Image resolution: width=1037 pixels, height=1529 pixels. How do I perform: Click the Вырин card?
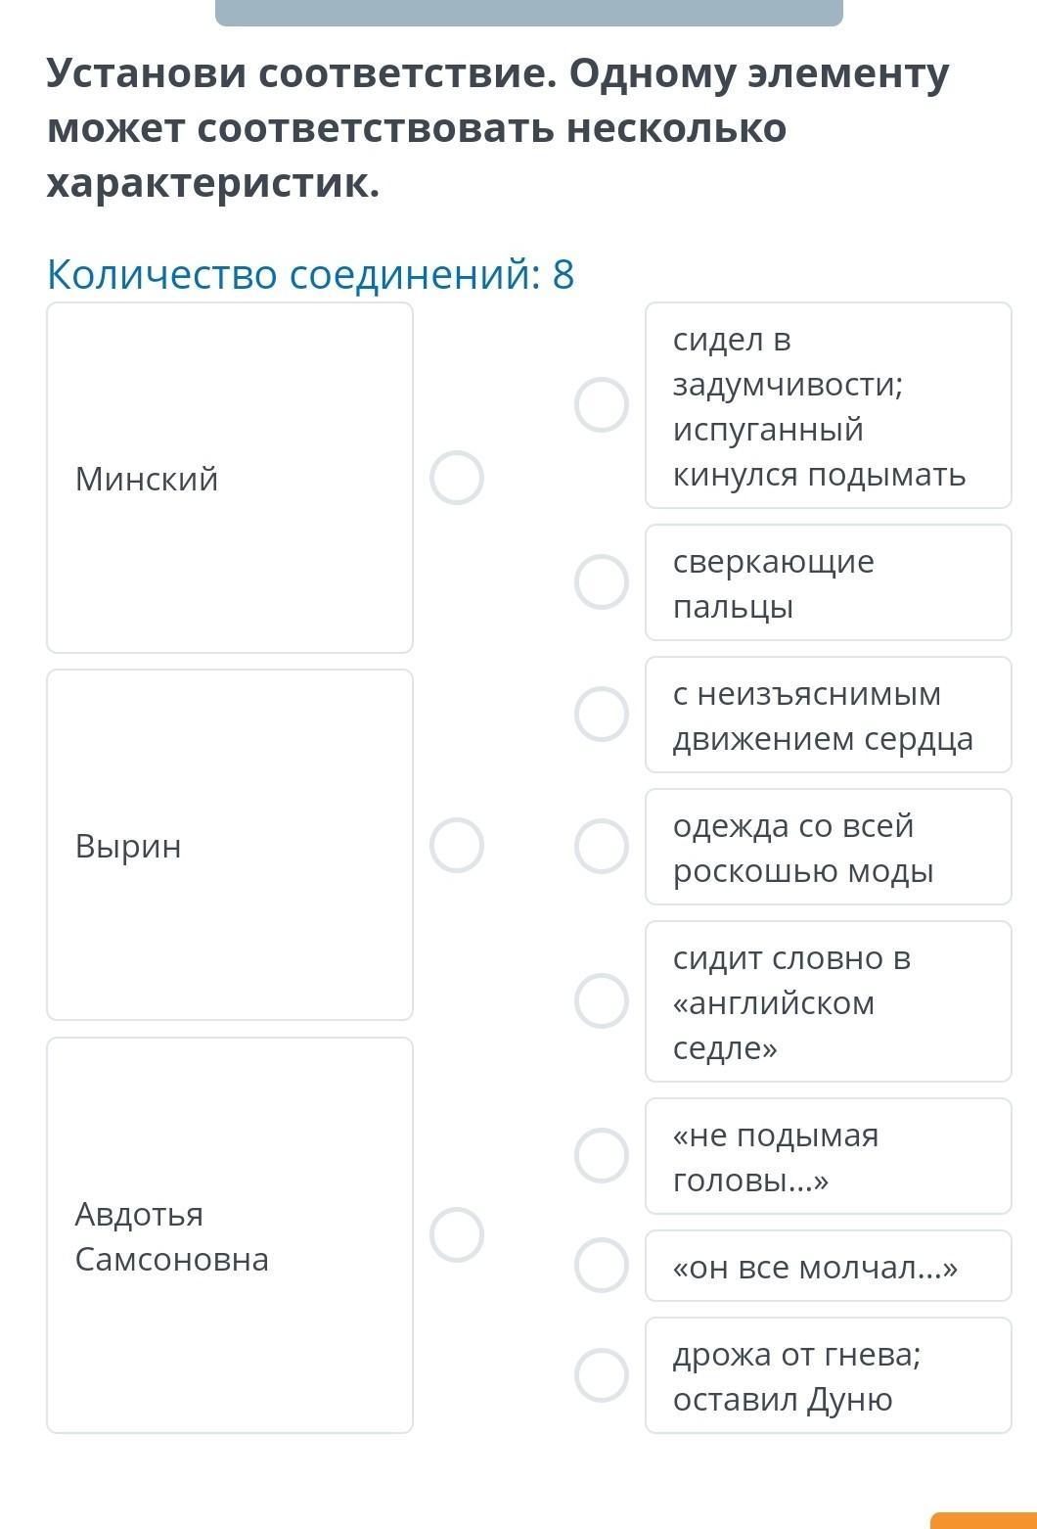coord(230,845)
